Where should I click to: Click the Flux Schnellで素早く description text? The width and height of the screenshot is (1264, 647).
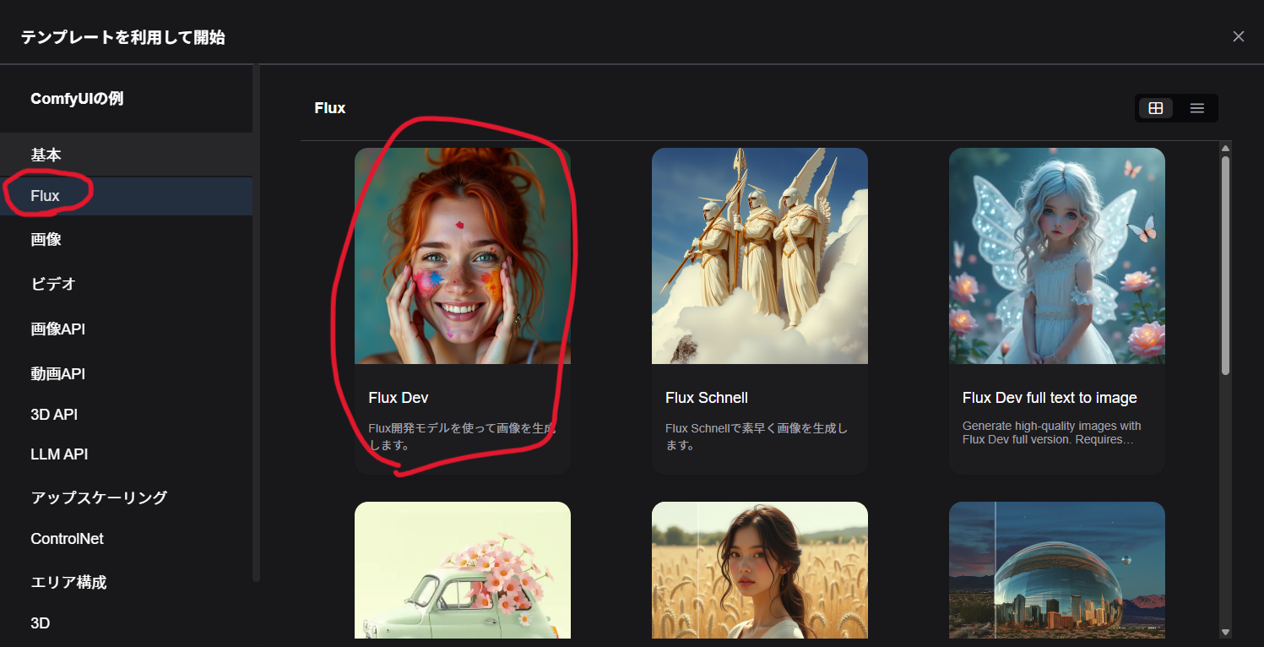757,437
